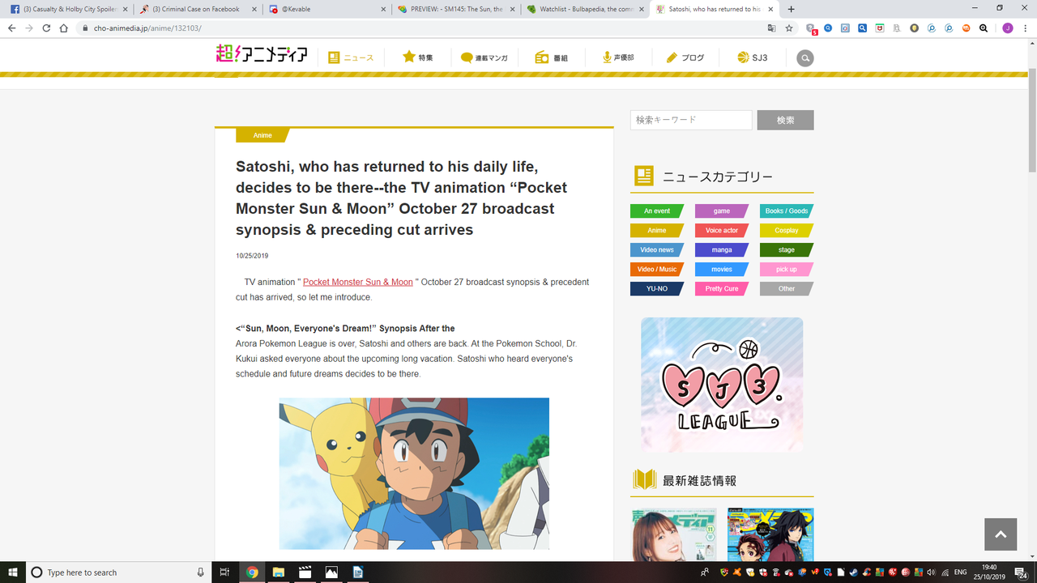Select the Anime category in sidebar
This screenshot has height=583, width=1037.
pyautogui.click(x=657, y=230)
